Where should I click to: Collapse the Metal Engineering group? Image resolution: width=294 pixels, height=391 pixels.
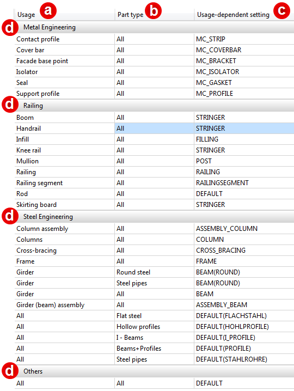[155, 27]
